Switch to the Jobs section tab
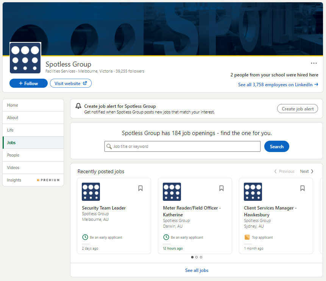Screen dimensions: 326x281 tap(11, 143)
